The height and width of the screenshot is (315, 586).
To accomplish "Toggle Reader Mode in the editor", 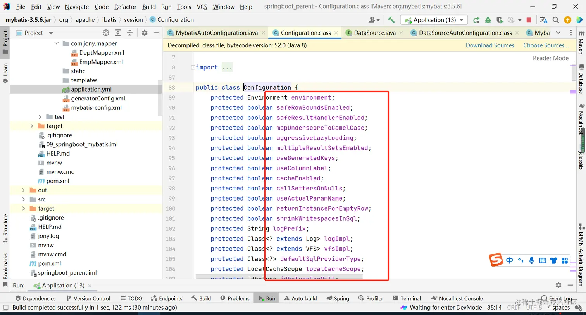I will (551, 58).
